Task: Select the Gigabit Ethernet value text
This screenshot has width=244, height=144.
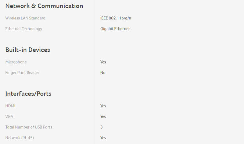Action: (115, 29)
